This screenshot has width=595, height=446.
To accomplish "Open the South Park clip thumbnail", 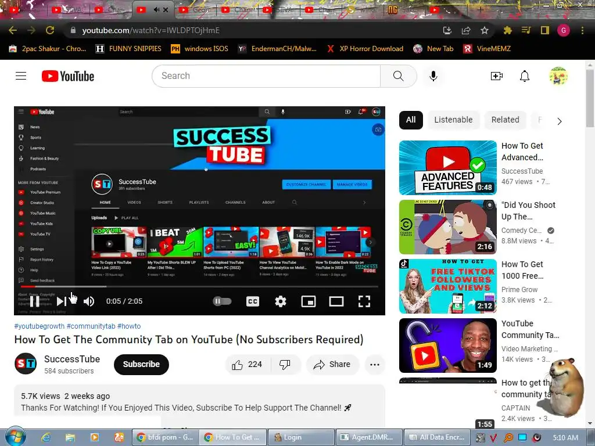I will click(448, 227).
